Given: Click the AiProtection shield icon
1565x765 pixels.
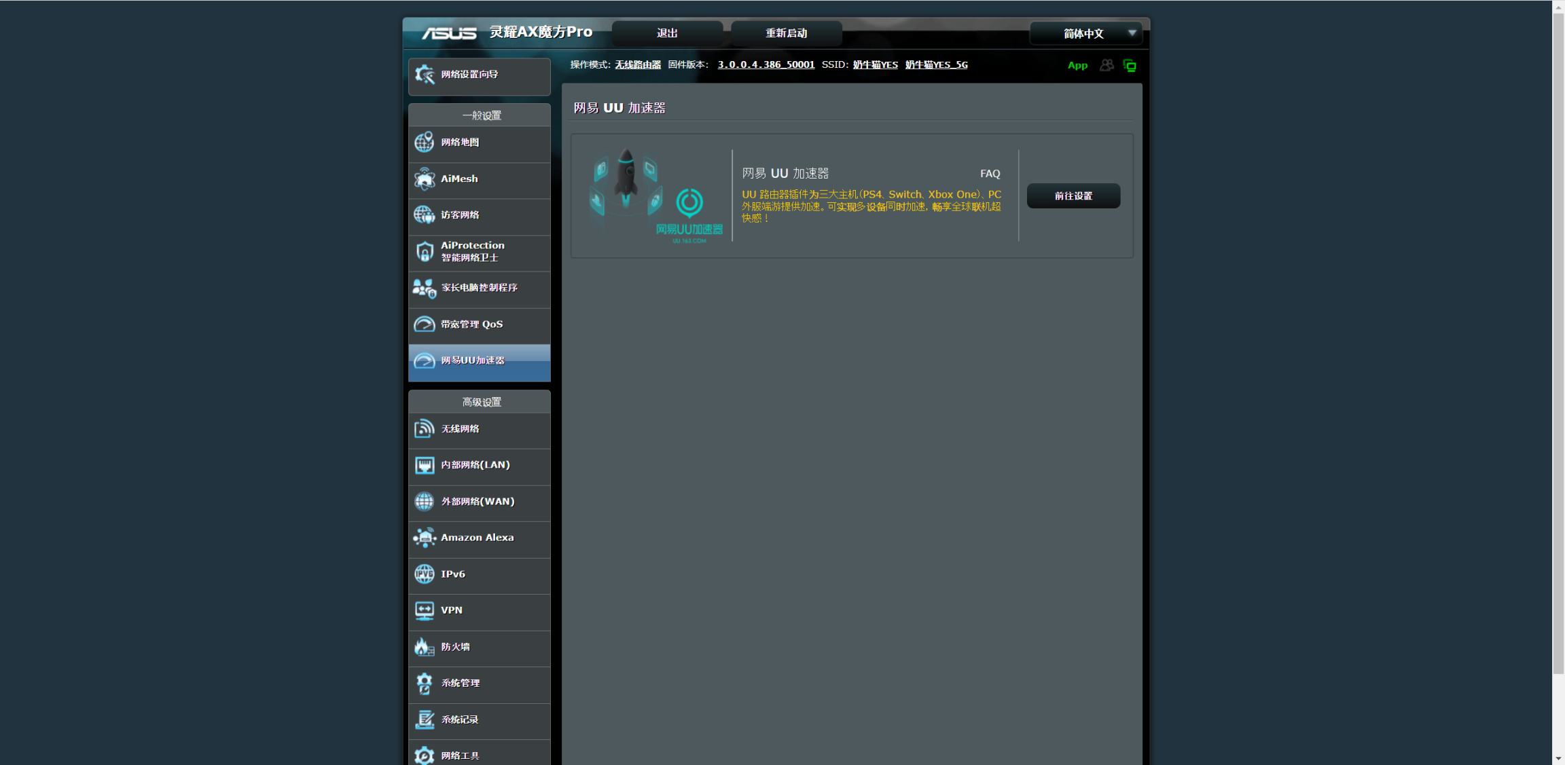Looking at the screenshot, I should (425, 252).
